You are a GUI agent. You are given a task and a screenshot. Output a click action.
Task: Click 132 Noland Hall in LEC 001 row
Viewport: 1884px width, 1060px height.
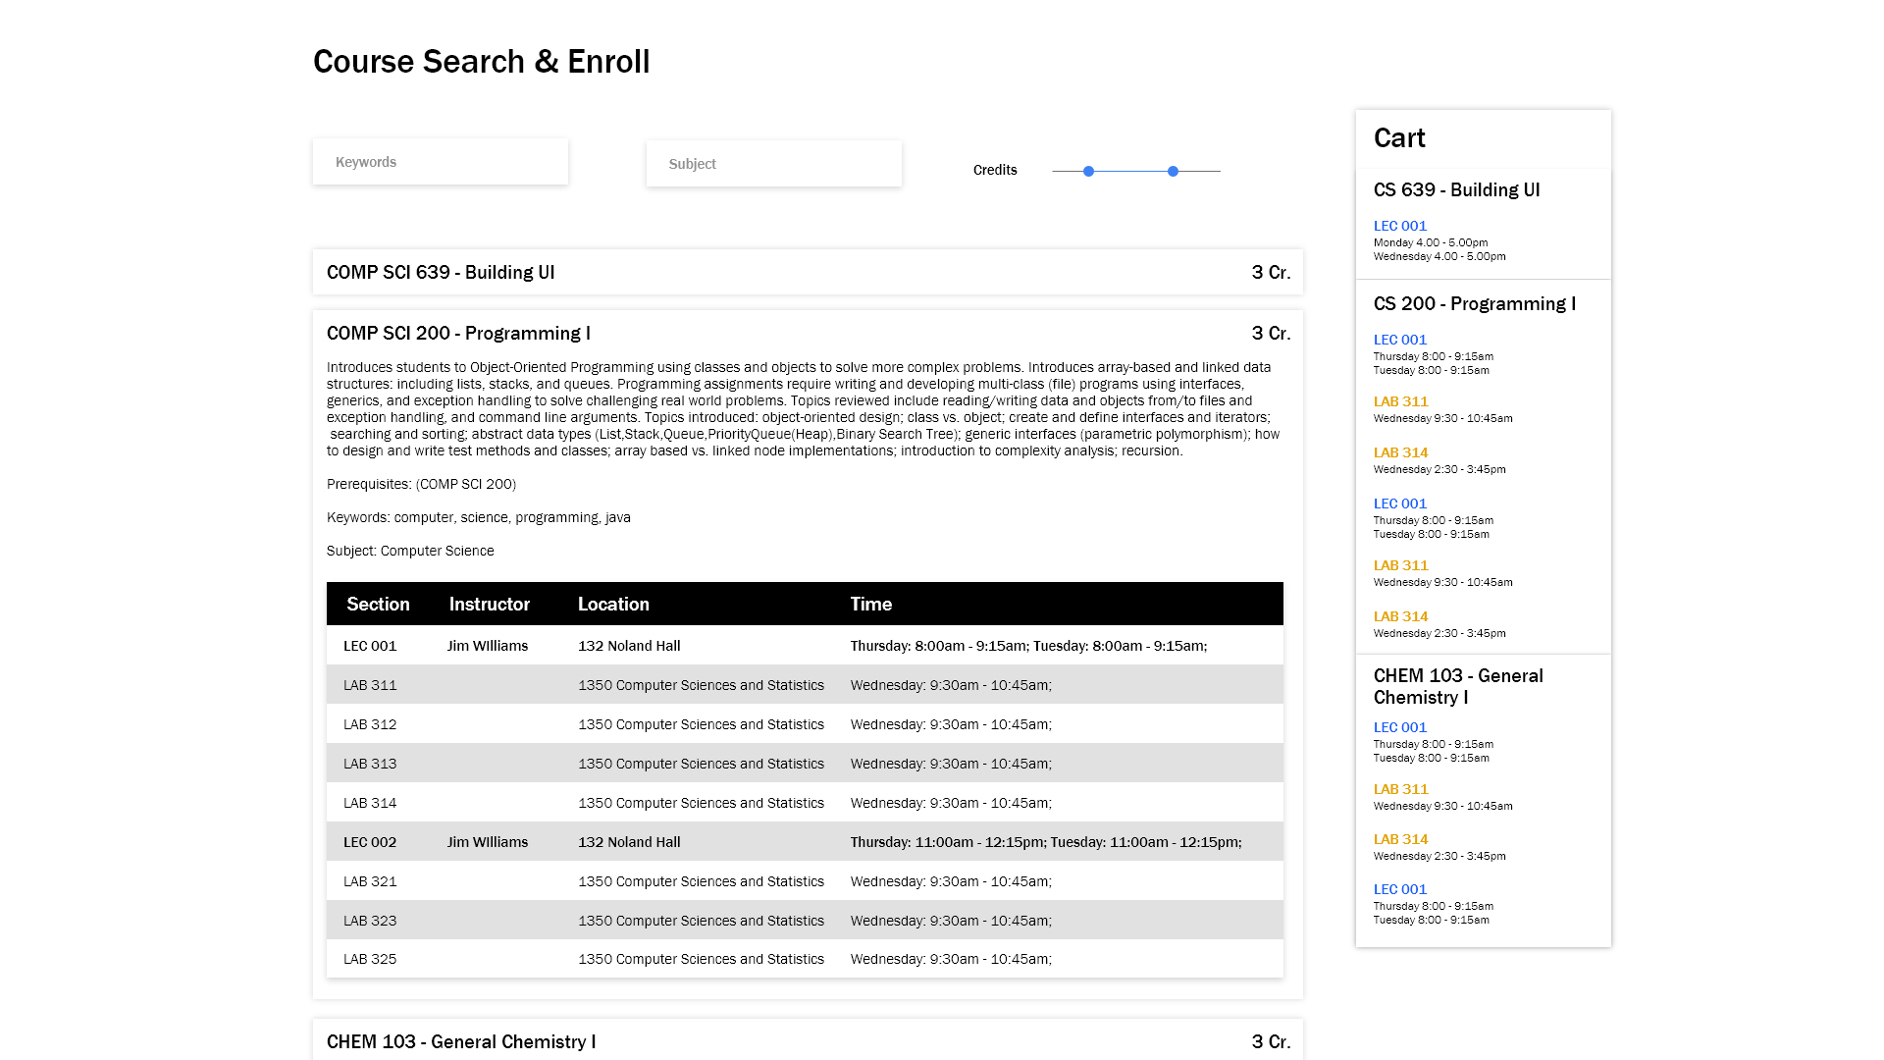629,646
